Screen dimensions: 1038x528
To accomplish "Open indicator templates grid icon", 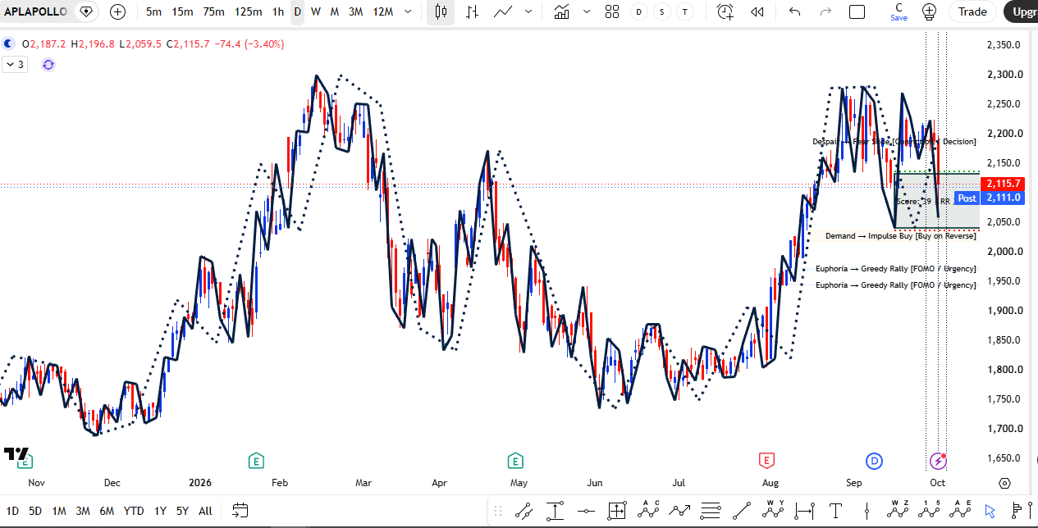I will [x=612, y=11].
